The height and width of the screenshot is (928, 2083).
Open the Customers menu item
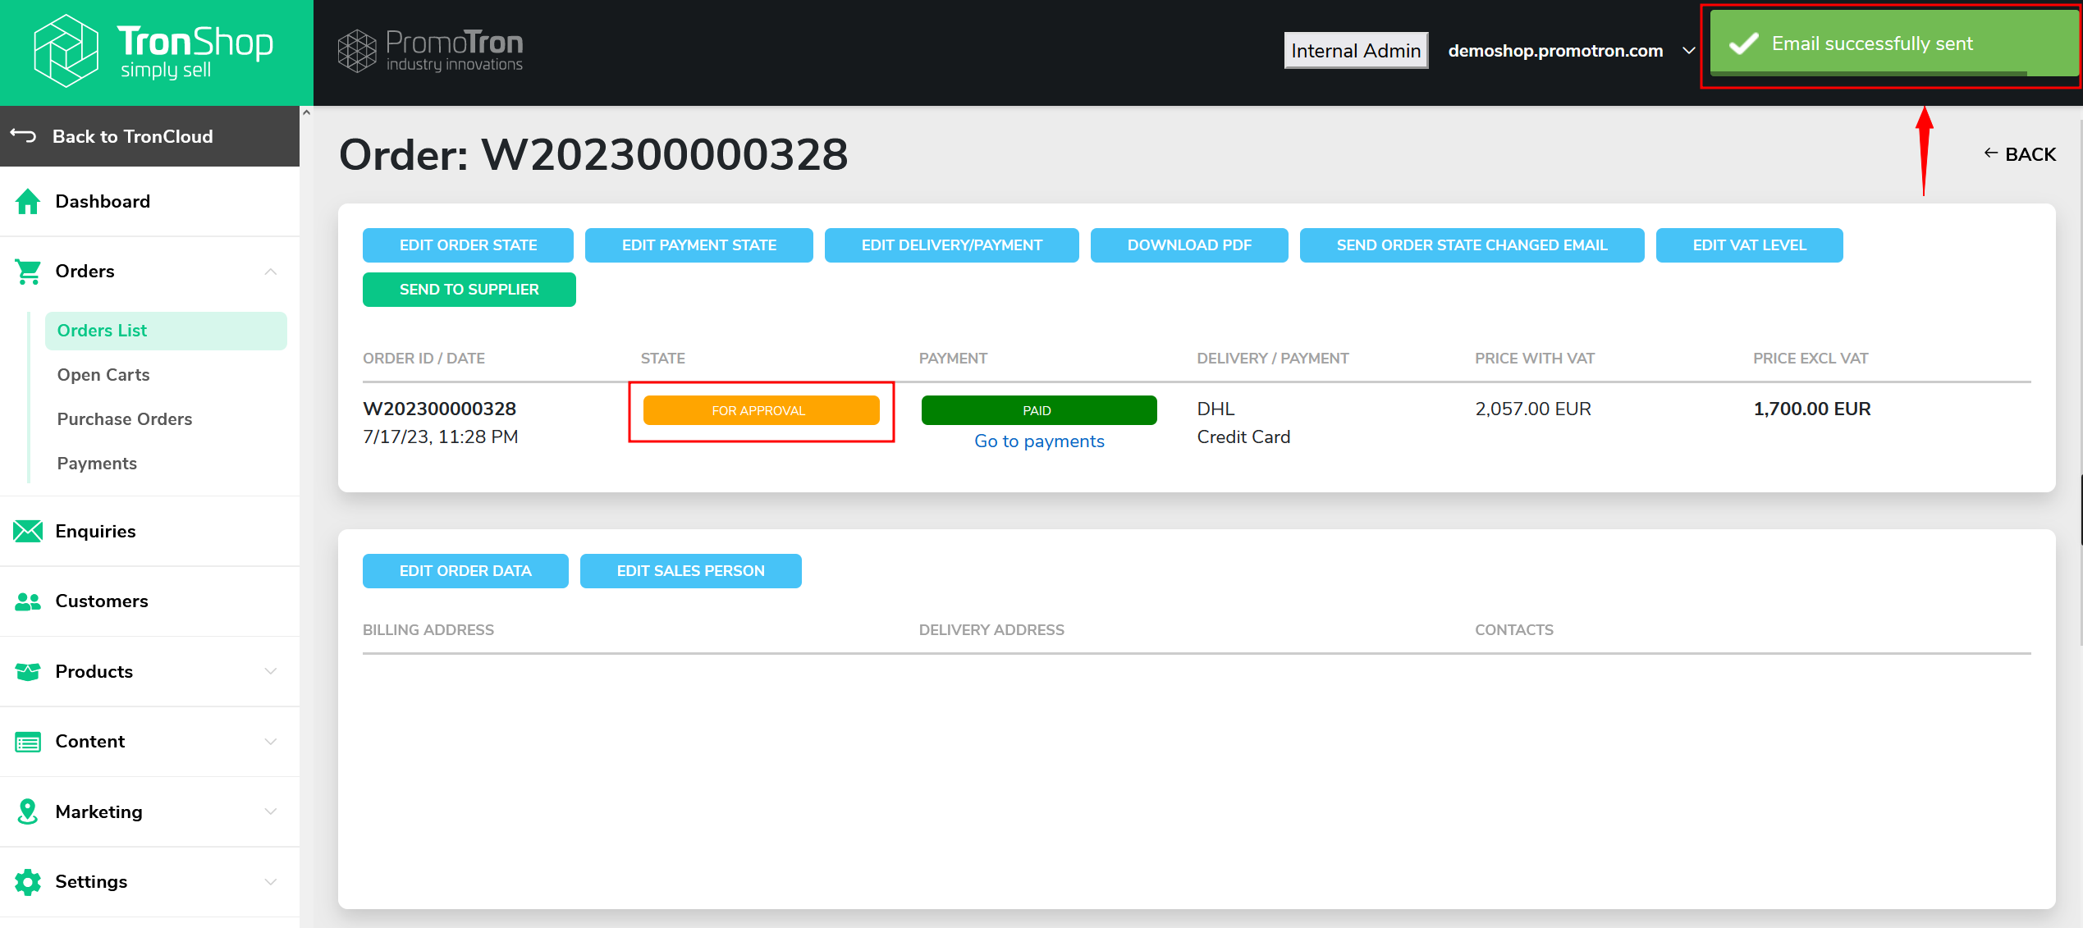tap(149, 601)
